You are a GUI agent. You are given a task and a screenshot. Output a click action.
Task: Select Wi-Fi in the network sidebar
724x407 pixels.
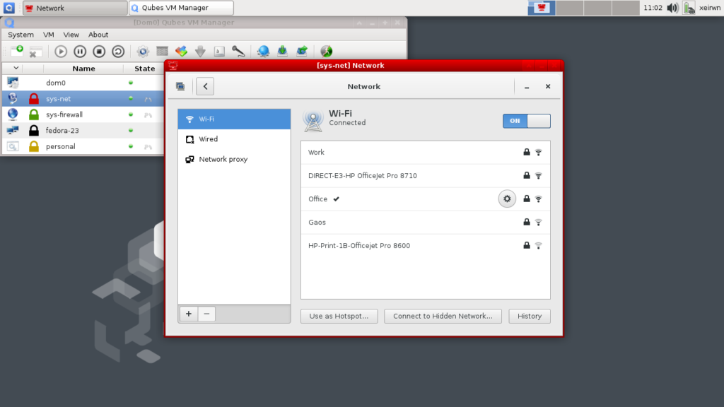point(234,119)
